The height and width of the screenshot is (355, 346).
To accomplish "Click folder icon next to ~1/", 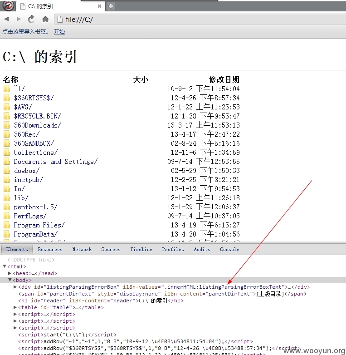I will (7, 89).
